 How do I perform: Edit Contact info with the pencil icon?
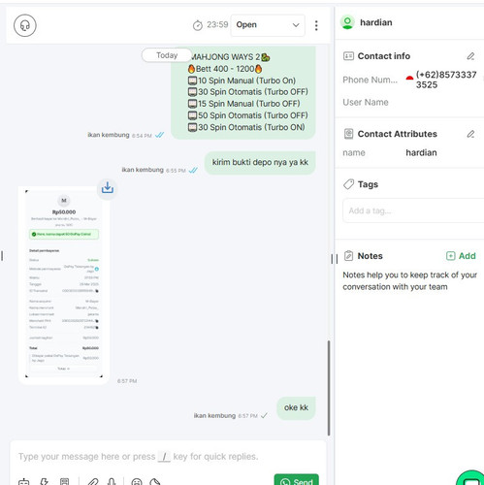pyautogui.click(x=470, y=56)
